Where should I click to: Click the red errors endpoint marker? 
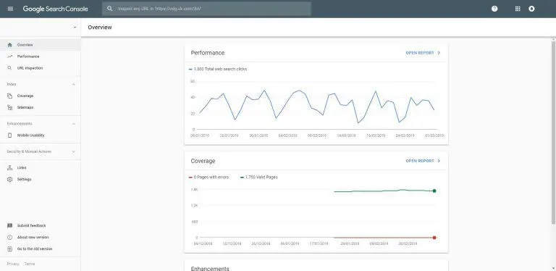coord(434,238)
